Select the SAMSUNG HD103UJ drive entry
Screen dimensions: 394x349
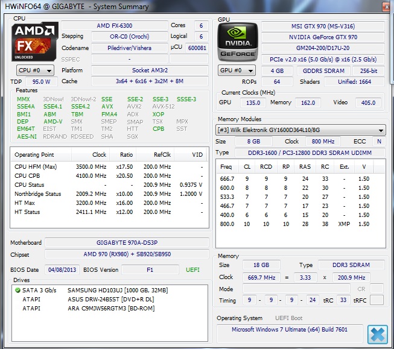pyautogui.click(x=110, y=291)
